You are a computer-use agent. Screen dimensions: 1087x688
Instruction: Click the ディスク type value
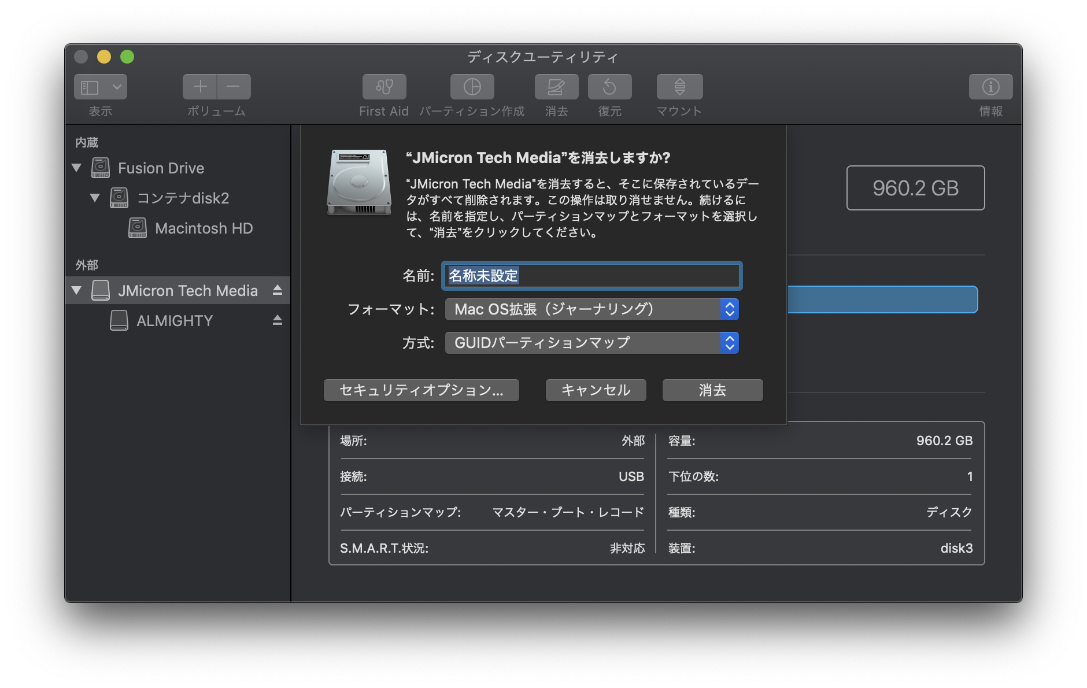[949, 512]
